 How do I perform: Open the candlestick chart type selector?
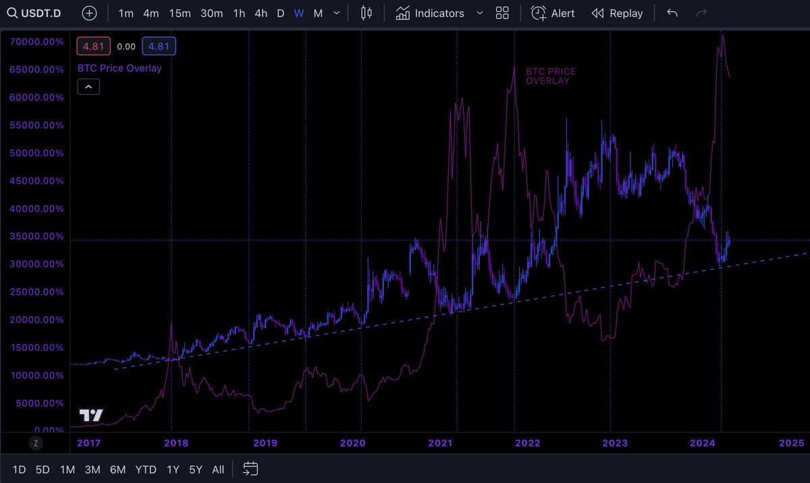tap(367, 13)
